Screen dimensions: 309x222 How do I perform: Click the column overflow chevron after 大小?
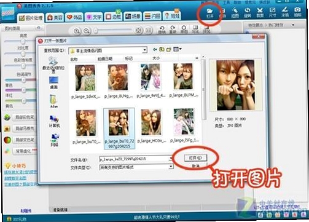(x=197, y=58)
